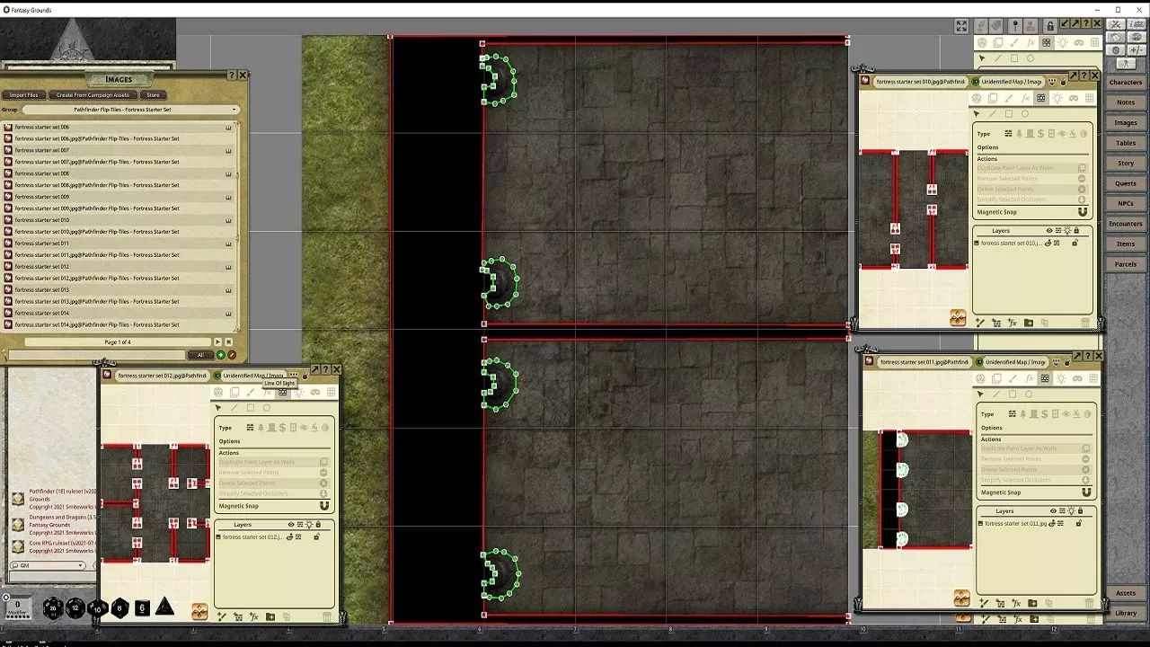
Task: Open the Characters sidebar tab
Action: (1125, 83)
